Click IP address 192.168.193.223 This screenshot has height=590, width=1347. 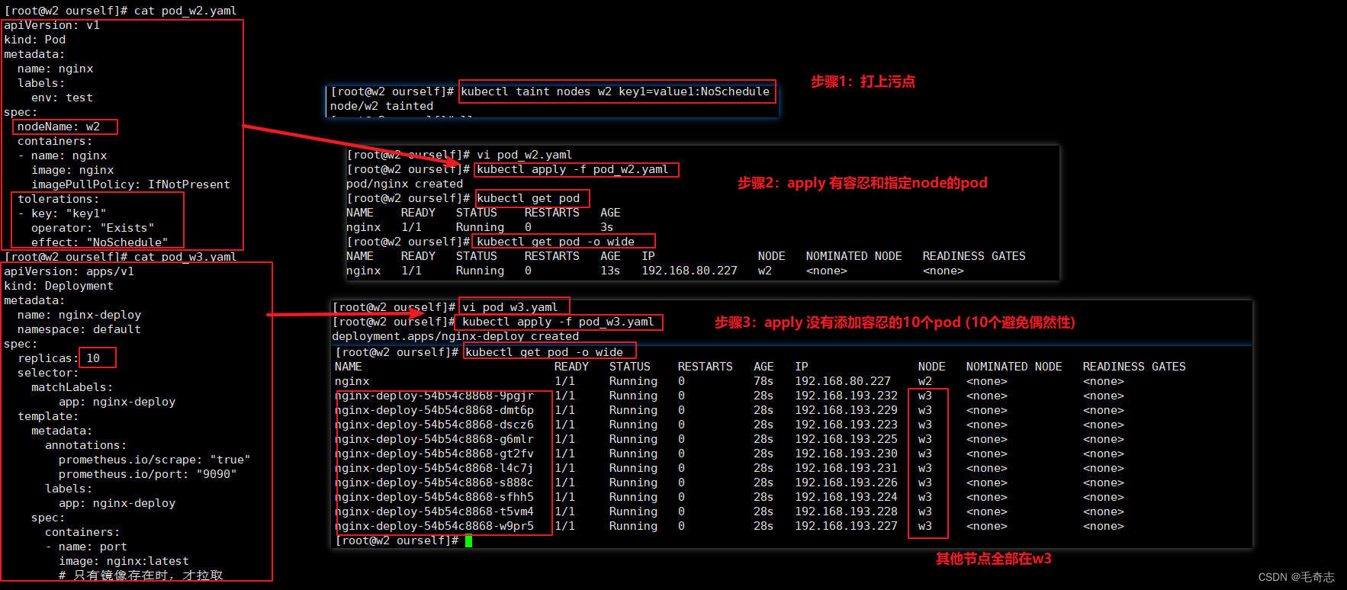click(x=847, y=425)
